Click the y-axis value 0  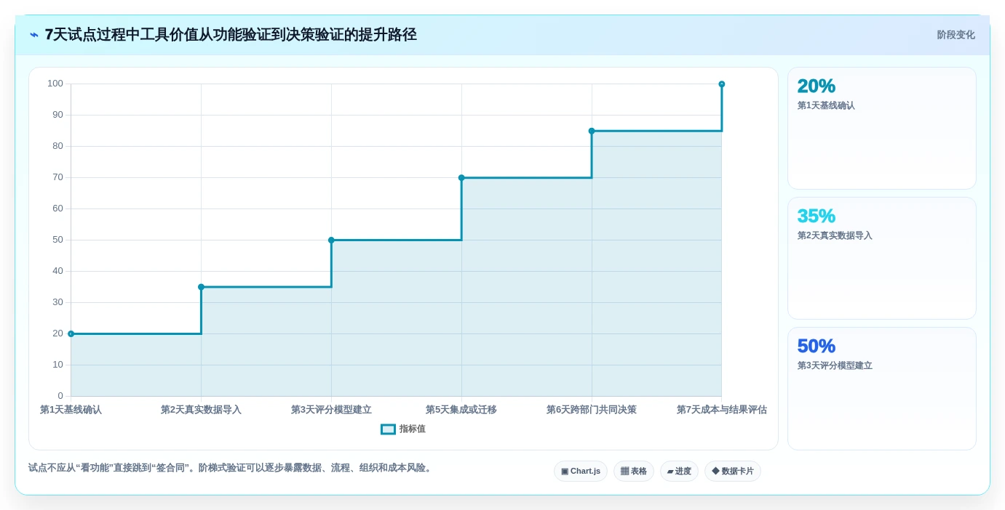point(60,396)
